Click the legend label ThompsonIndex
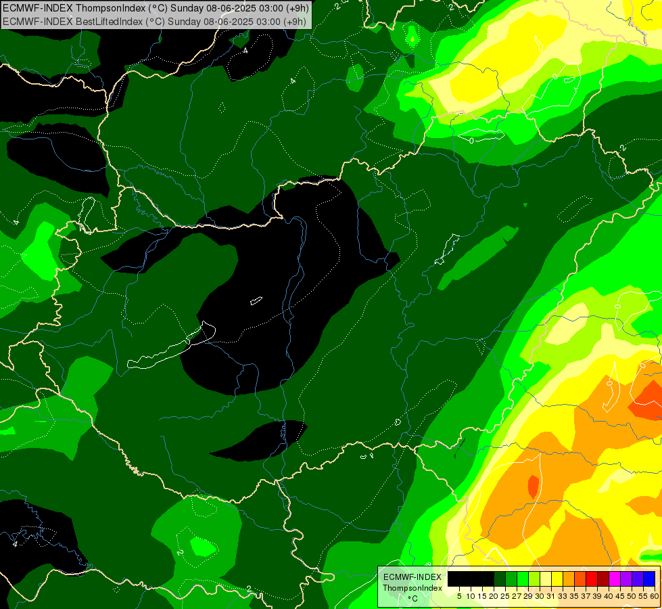Image resolution: width=662 pixels, height=609 pixels. point(412,588)
